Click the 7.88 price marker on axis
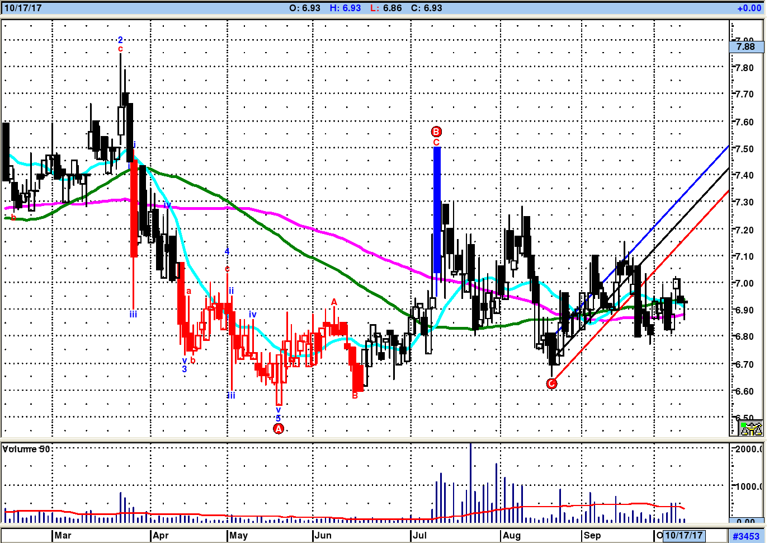The height and width of the screenshot is (543, 783). click(x=746, y=47)
